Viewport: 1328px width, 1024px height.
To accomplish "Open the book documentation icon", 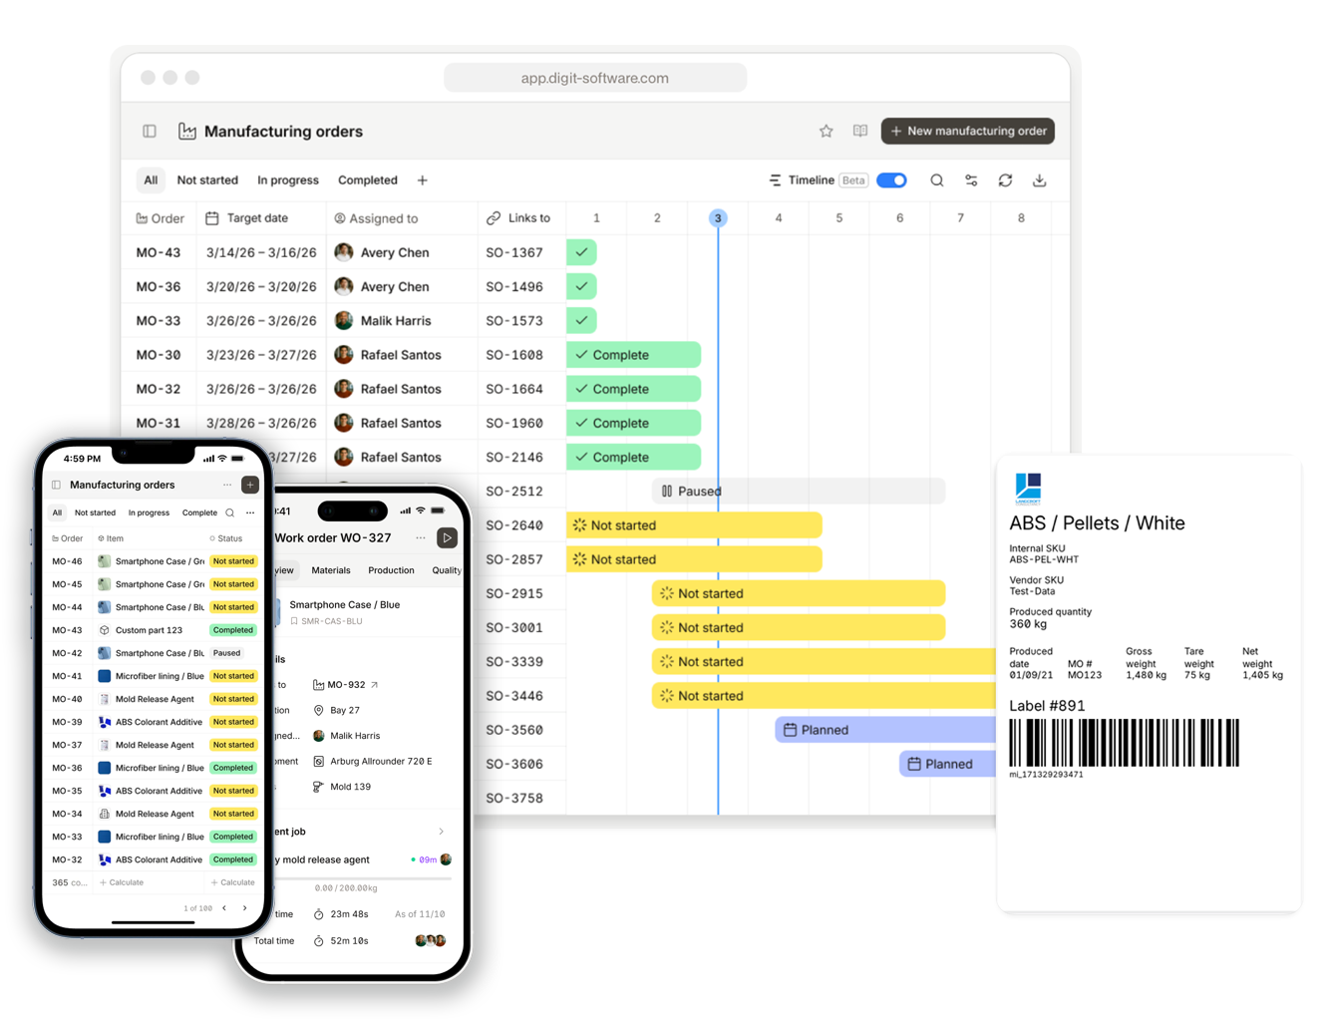I will [859, 131].
